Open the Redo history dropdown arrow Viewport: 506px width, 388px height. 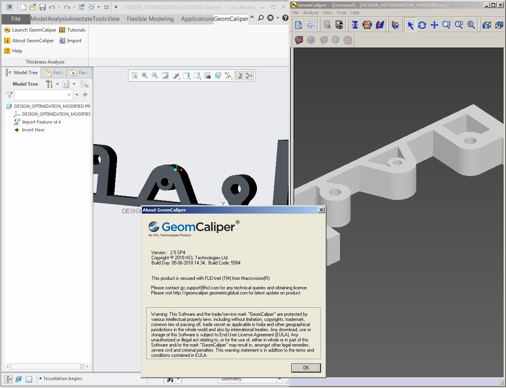74,7
